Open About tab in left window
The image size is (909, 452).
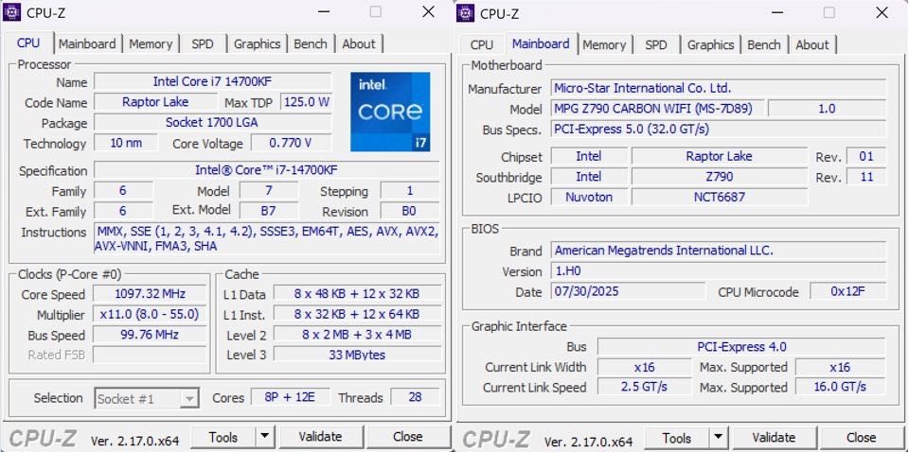pyautogui.click(x=358, y=44)
